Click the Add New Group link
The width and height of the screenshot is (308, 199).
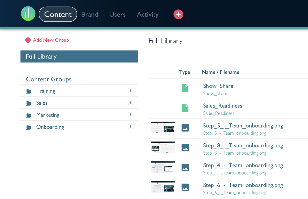pos(51,40)
